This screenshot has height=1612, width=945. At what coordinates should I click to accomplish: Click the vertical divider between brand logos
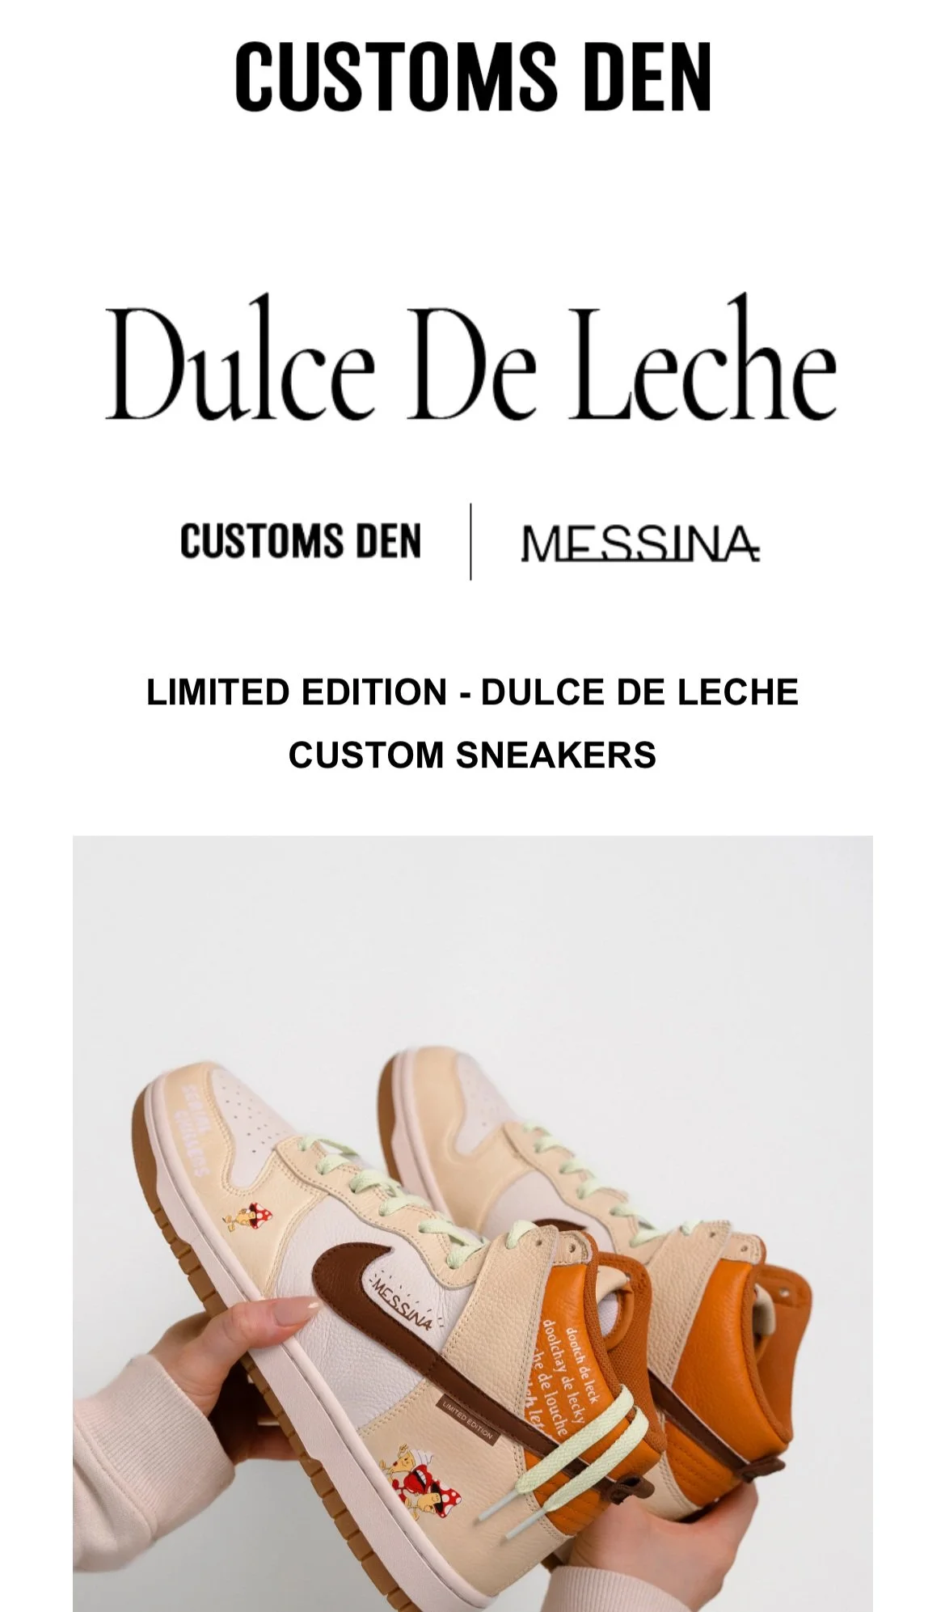(x=470, y=541)
